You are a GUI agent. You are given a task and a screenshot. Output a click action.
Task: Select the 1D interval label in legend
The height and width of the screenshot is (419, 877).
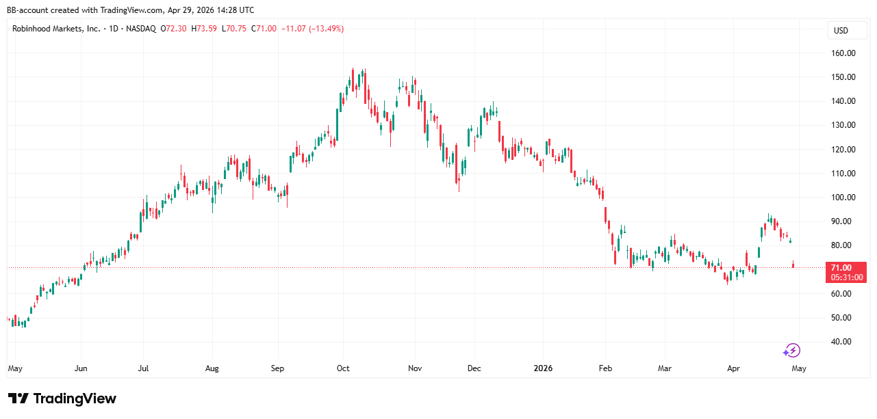(112, 29)
